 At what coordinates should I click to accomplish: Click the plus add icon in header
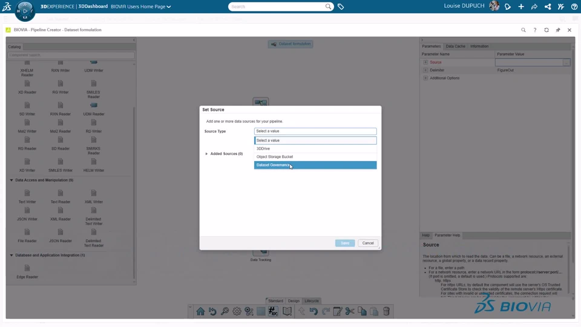(521, 6)
